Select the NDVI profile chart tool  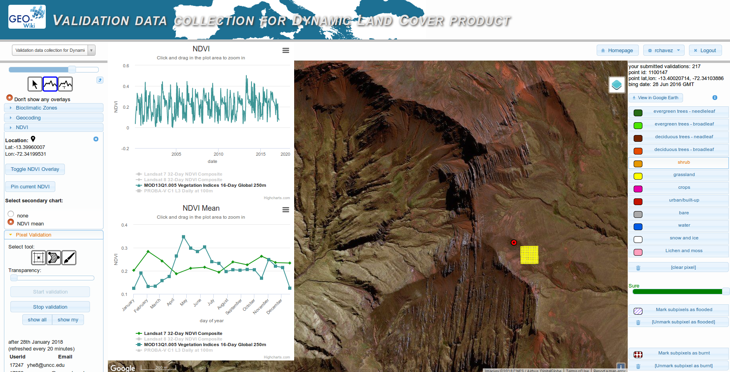pos(50,84)
